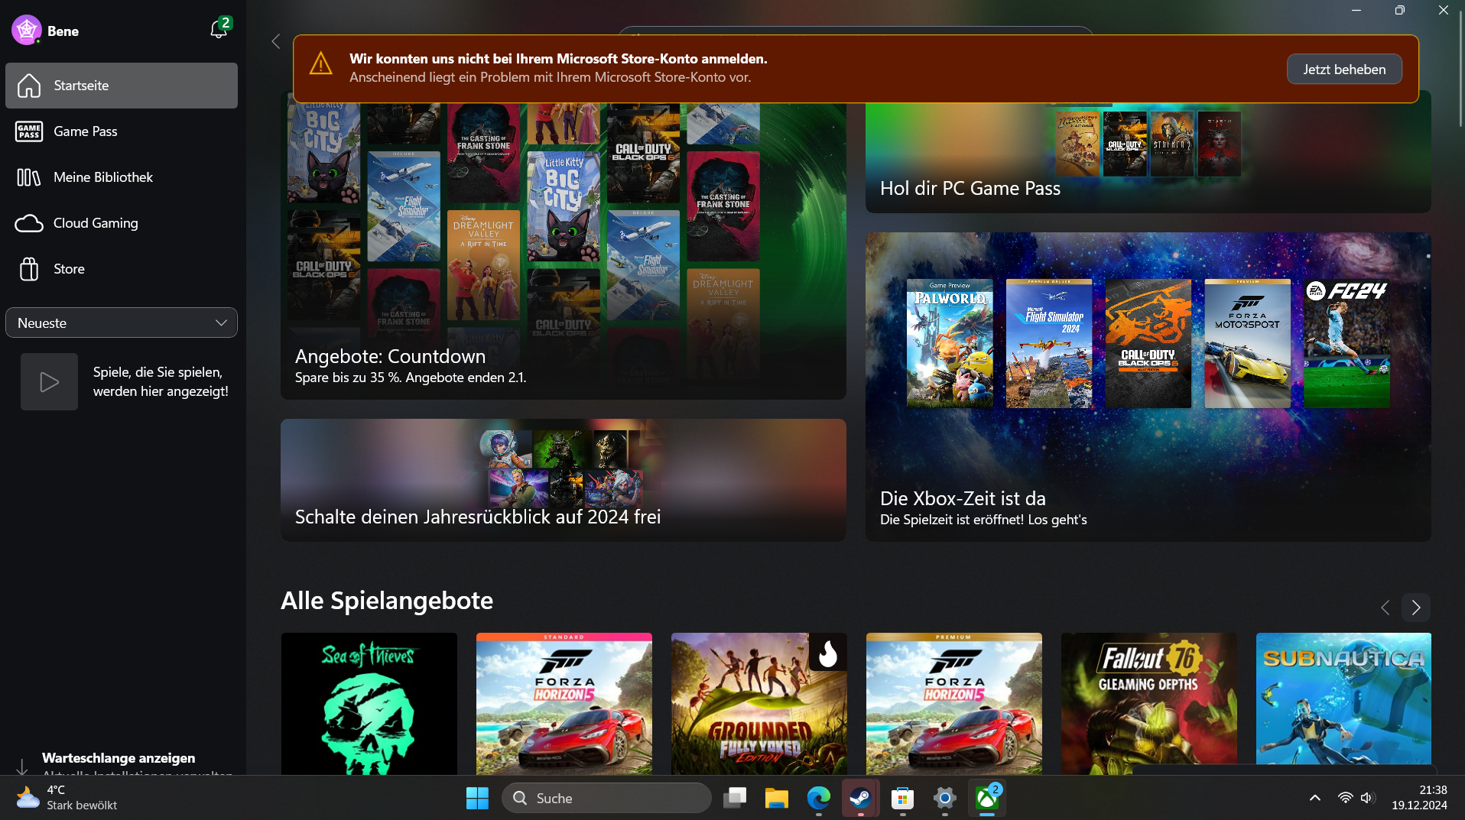
Task: Open Call of Duty Black Ops 6 cover in Xbox-Zeit banner
Action: pyautogui.click(x=1148, y=343)
